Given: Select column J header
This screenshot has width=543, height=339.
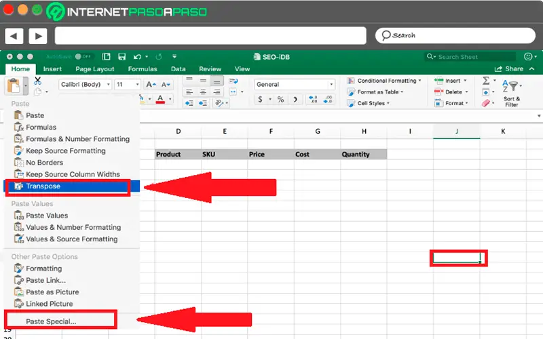Looking at the screenshot, I should coord(456,132).
